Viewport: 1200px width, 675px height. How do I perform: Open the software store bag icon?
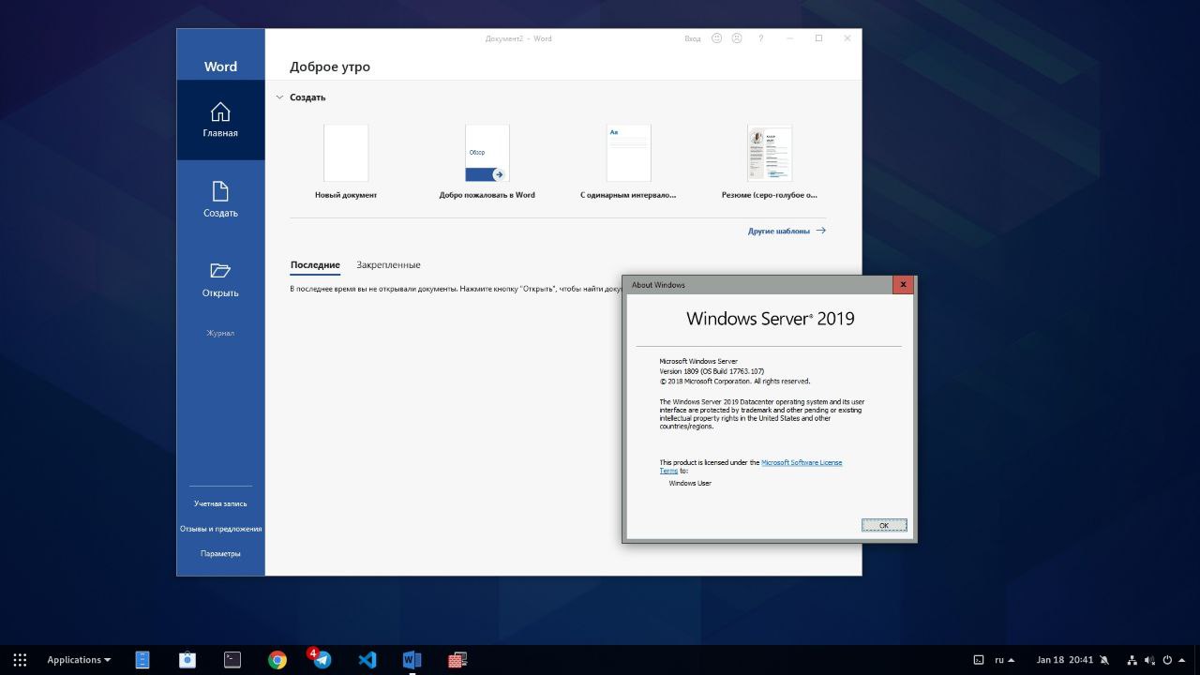click(187, 660)
